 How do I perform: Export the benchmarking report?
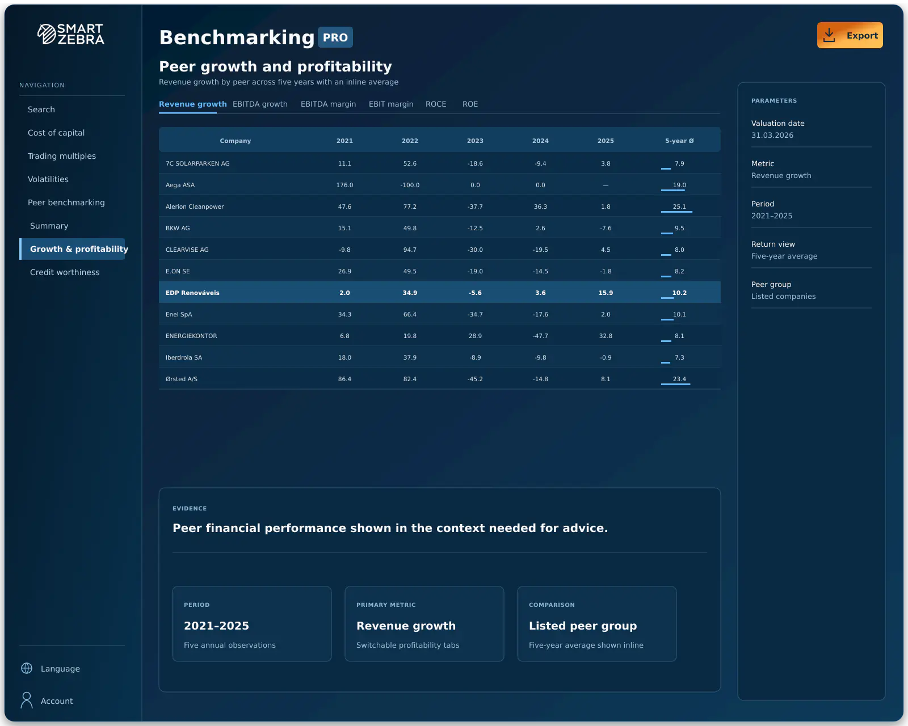(850, 35)
